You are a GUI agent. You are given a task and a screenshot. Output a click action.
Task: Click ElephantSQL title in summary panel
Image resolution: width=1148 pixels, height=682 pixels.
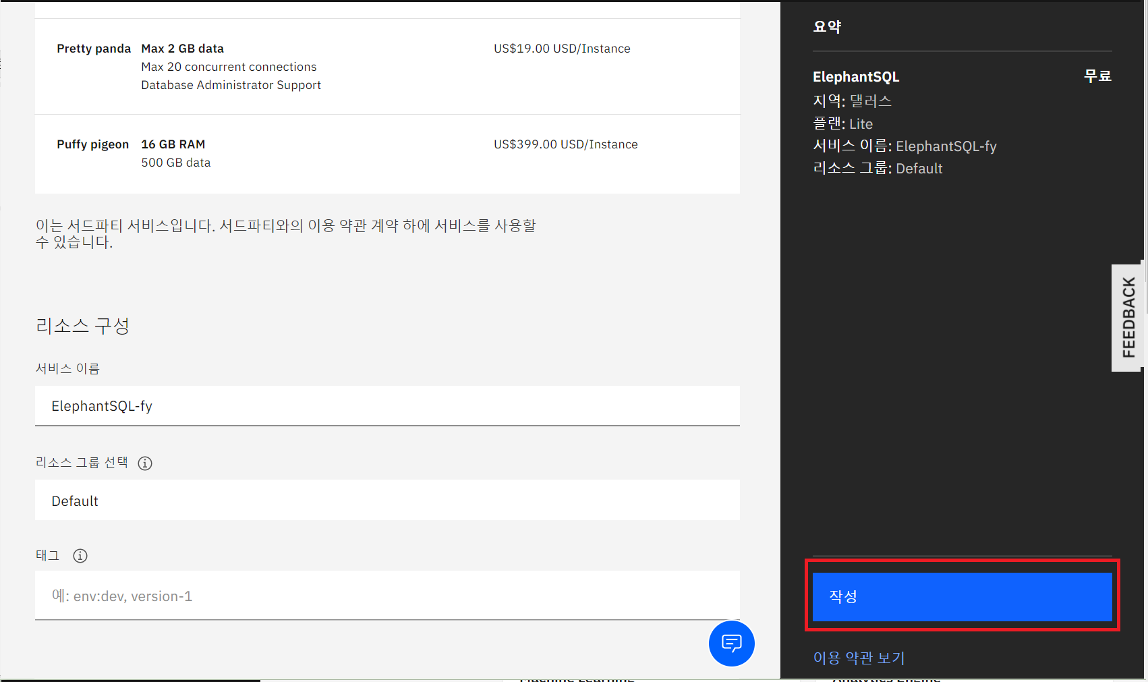pyautogui.click(x=855, y=77)
